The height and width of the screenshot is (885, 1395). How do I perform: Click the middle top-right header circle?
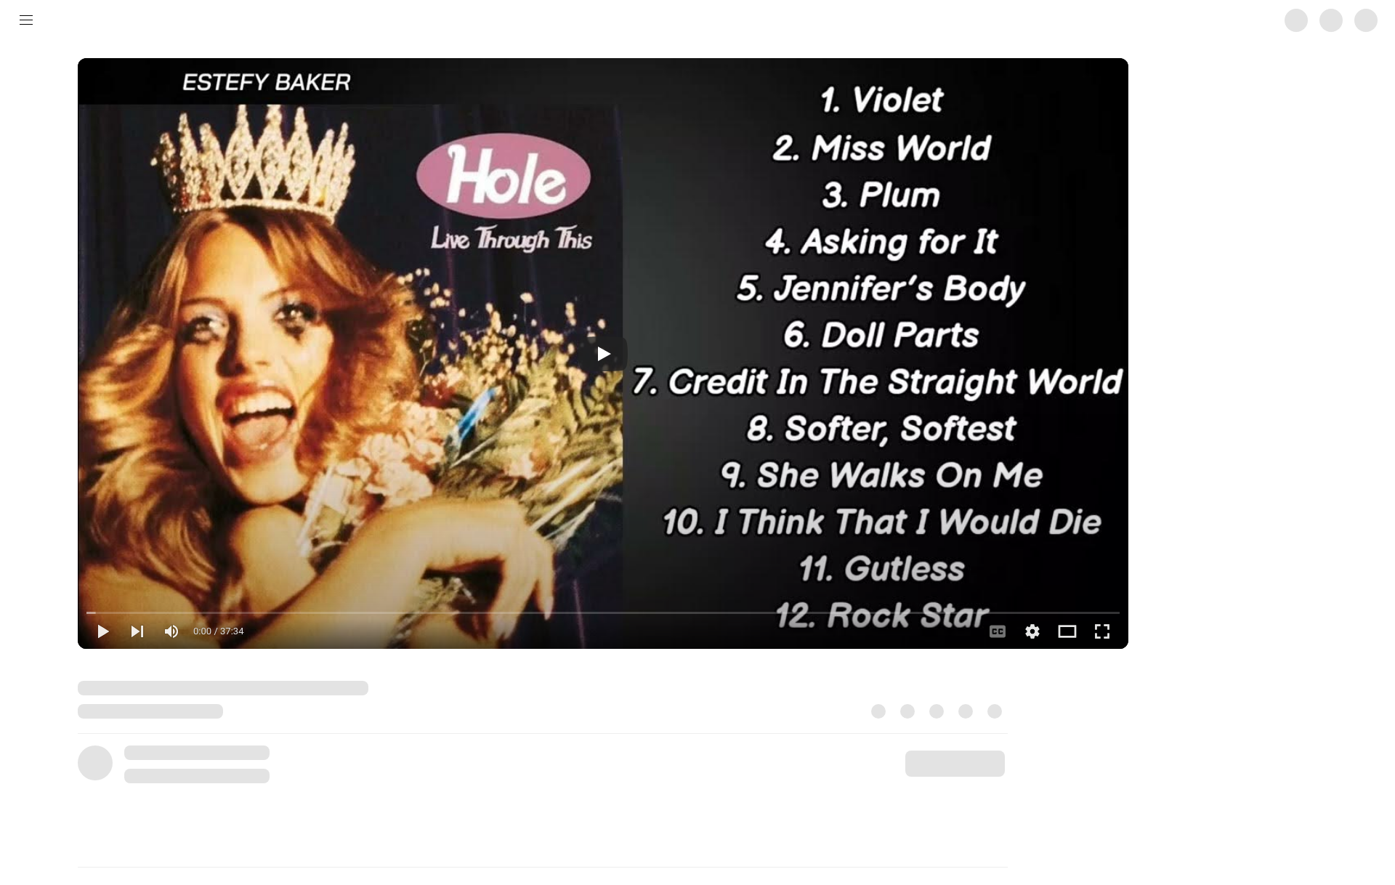(1331, 20)
